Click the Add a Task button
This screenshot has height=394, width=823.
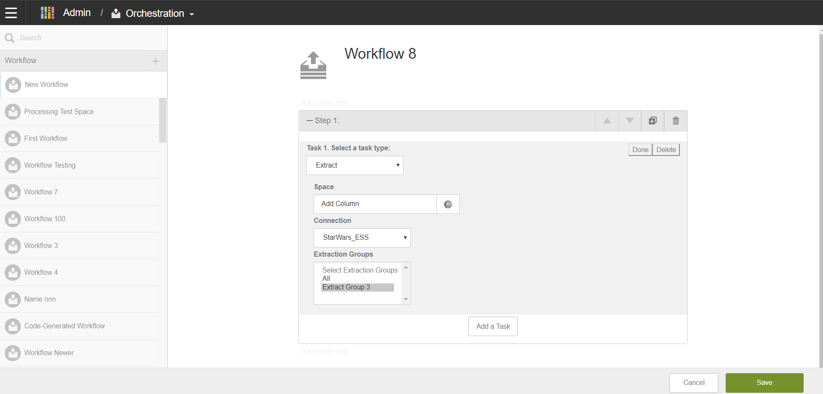(x=493, y=327)
